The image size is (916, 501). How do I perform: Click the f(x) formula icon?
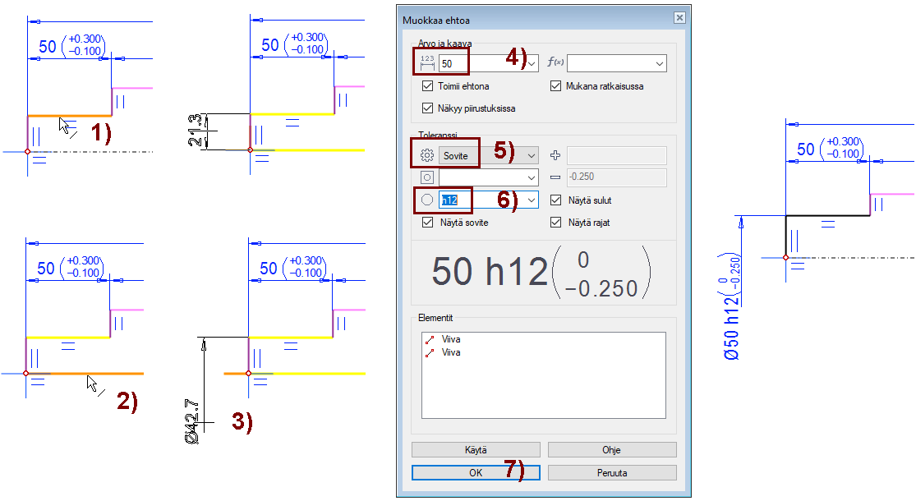coord(555,63)
